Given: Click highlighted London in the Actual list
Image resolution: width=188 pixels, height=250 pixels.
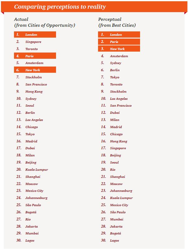Looking at the screenshot, I should tap(35, 35).
